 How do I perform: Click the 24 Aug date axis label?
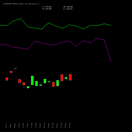(x=53, y=125)
